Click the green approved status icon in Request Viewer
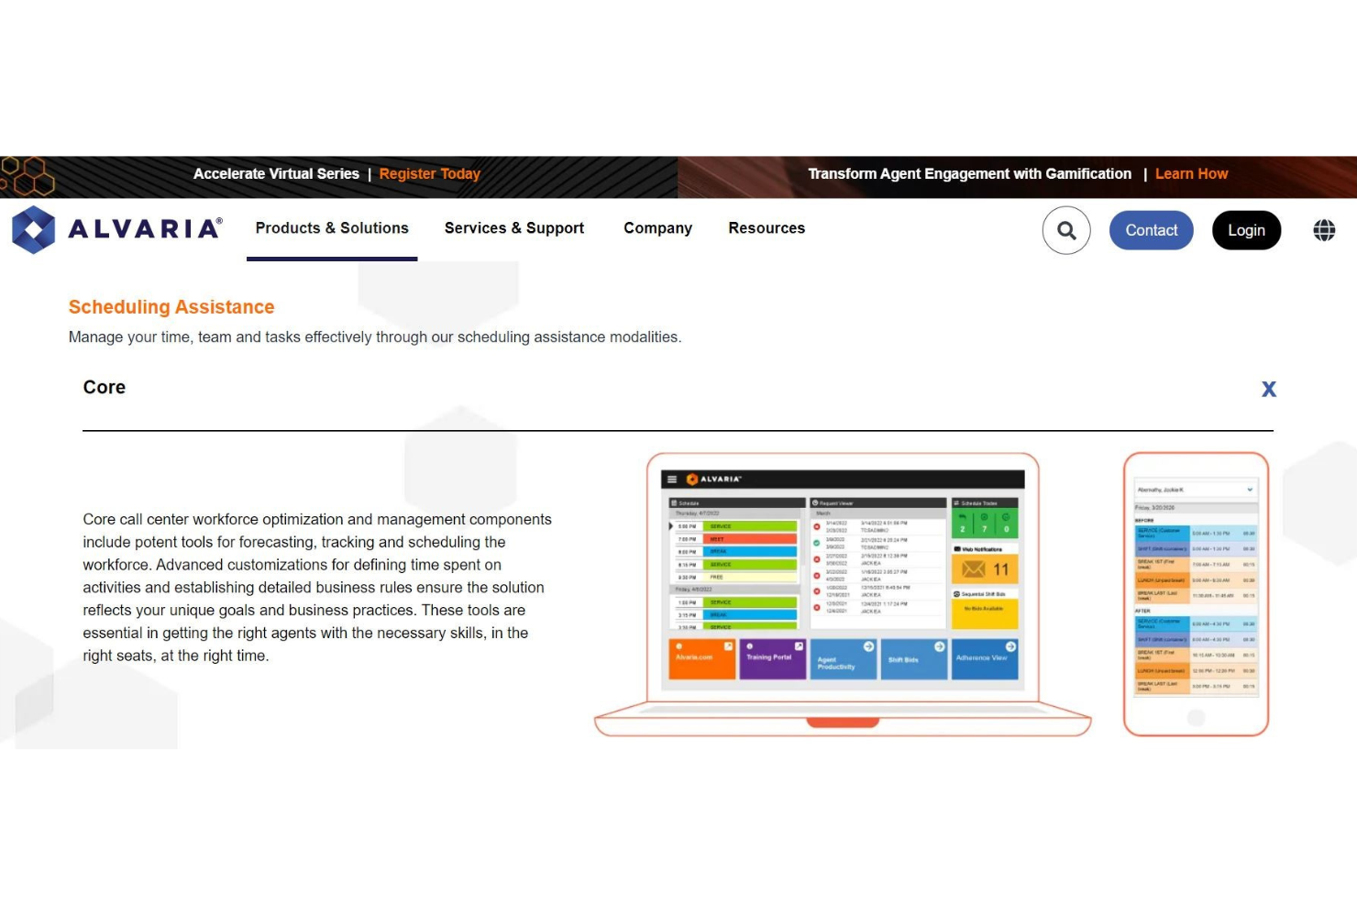The width and height of the screenshot is (1357, 905). pos(816,543)
